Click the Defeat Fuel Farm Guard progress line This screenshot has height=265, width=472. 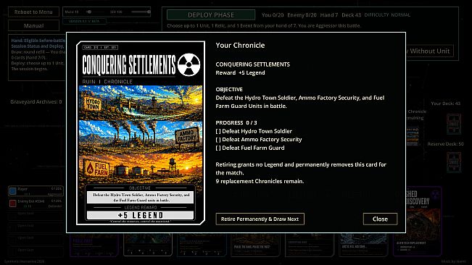point(250,148)
